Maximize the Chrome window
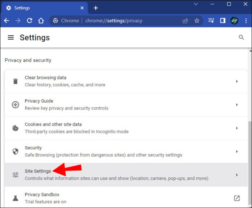 tap(229, 4)
